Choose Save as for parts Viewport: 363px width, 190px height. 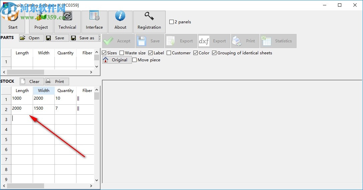point(84,38)
